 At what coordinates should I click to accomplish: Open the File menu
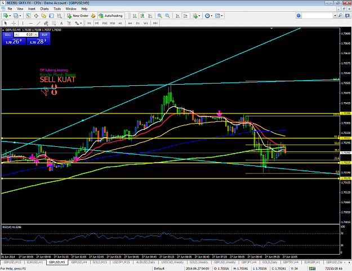tap(10, 9)
